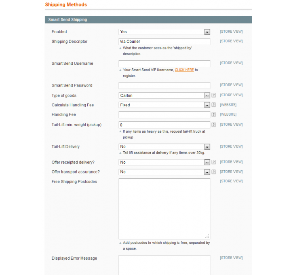
Task: Focus the Smart Send Password field
Action: 164,85
